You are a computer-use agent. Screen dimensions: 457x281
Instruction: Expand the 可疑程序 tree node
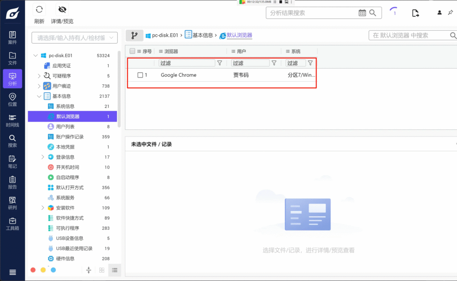39,76
